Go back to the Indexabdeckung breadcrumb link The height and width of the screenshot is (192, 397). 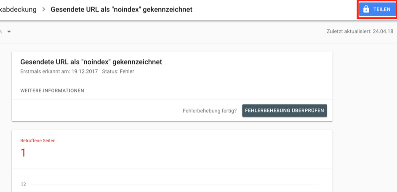click(18, 10)
